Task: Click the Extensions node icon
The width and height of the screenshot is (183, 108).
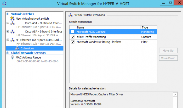Action: (x=17, y=48)
